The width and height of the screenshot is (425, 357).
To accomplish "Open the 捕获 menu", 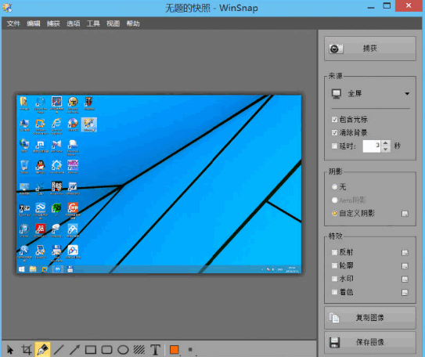I will click(53, 23).
